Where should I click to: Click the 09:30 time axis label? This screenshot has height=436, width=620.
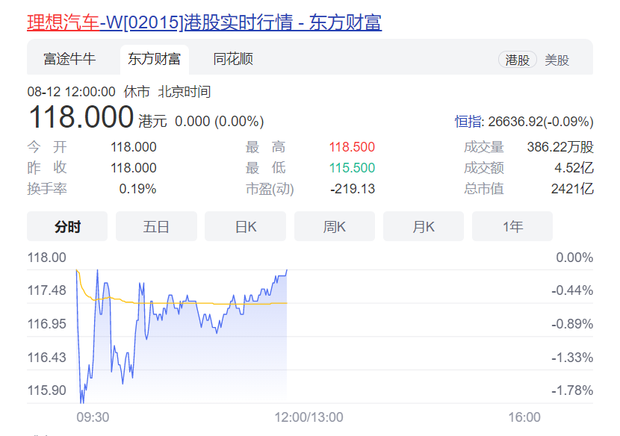pyautogui.click(x=93, y=417)
